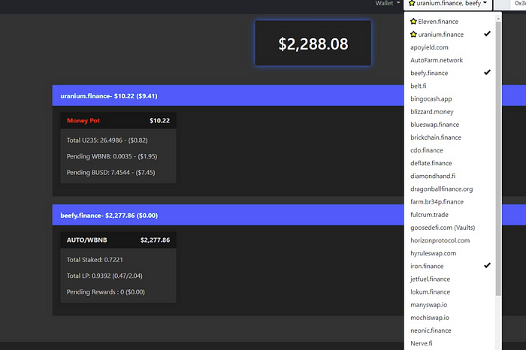Select lokum.finance entry
This screenshot has width=526, height=350.
[430, 292]
